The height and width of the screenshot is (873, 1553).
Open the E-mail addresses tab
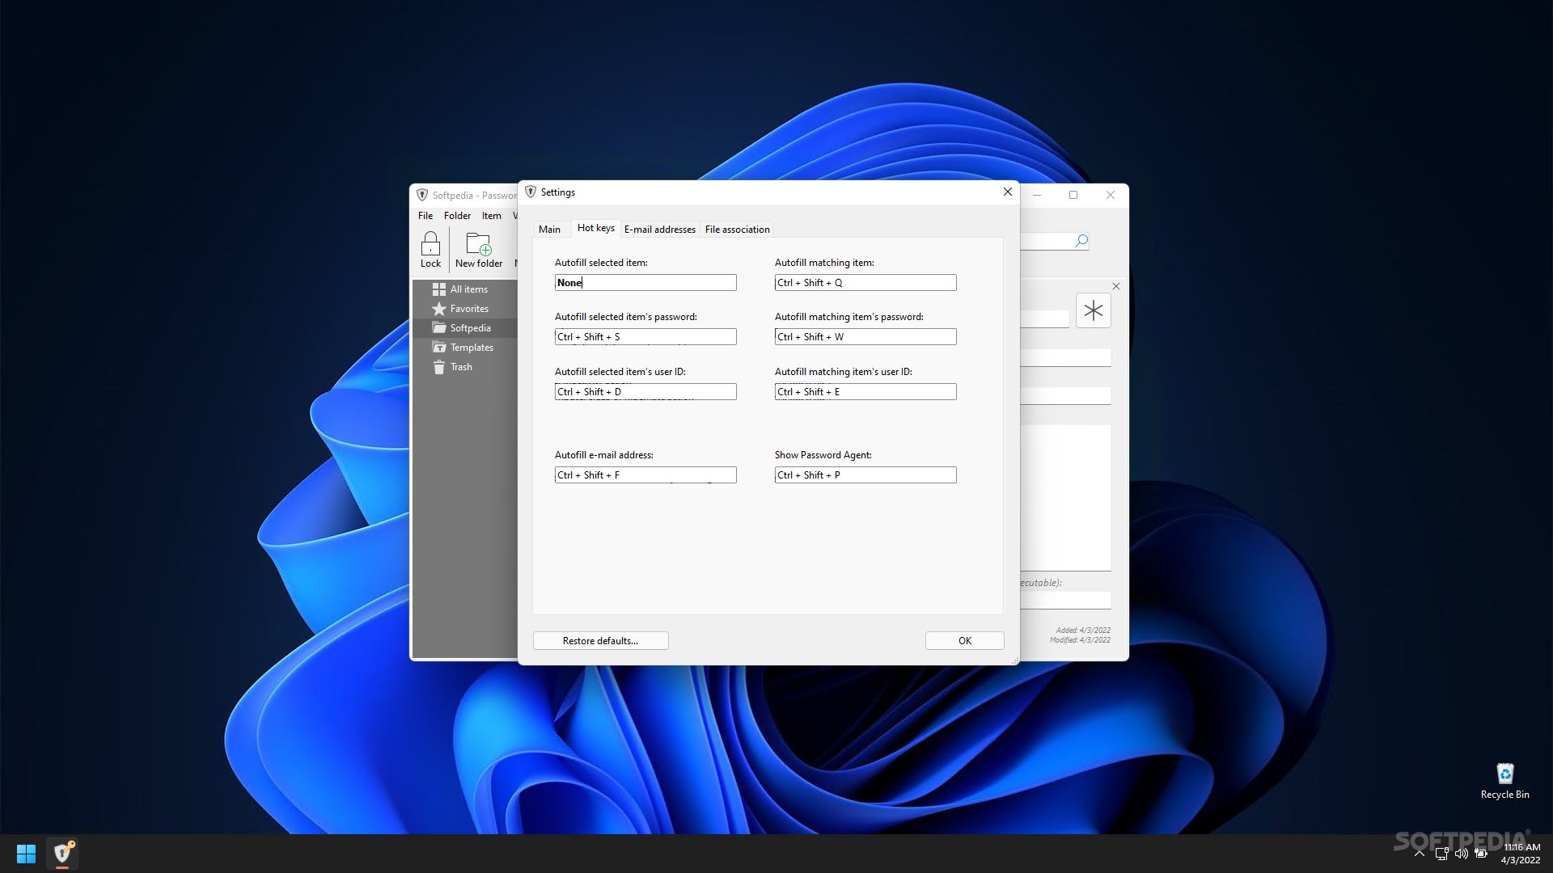click(660, 230)
